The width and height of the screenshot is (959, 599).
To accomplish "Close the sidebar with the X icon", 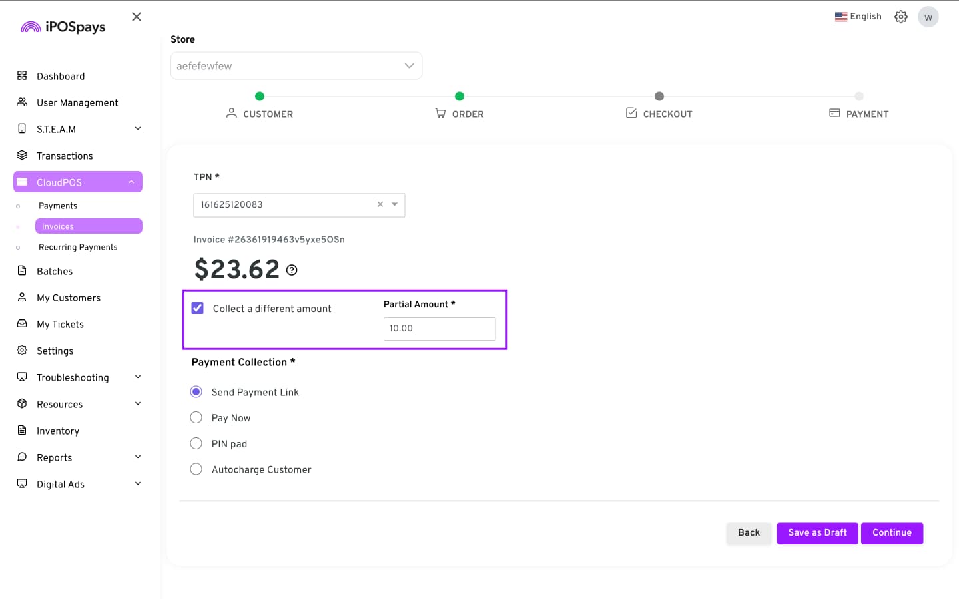I will pyautogui.click(x=137, y=17).
